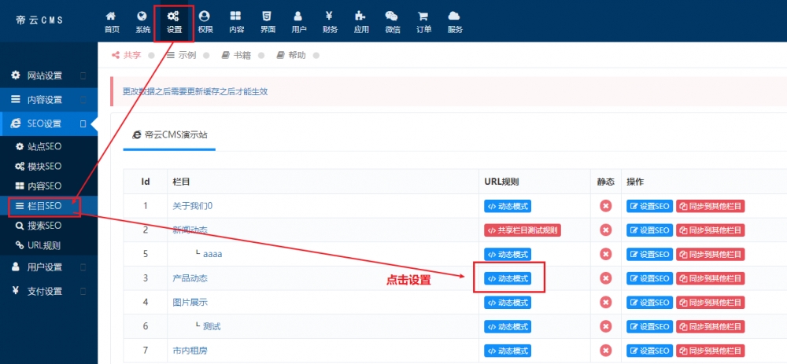Collapse the SEO设置 sidebar section

[49, 124]
